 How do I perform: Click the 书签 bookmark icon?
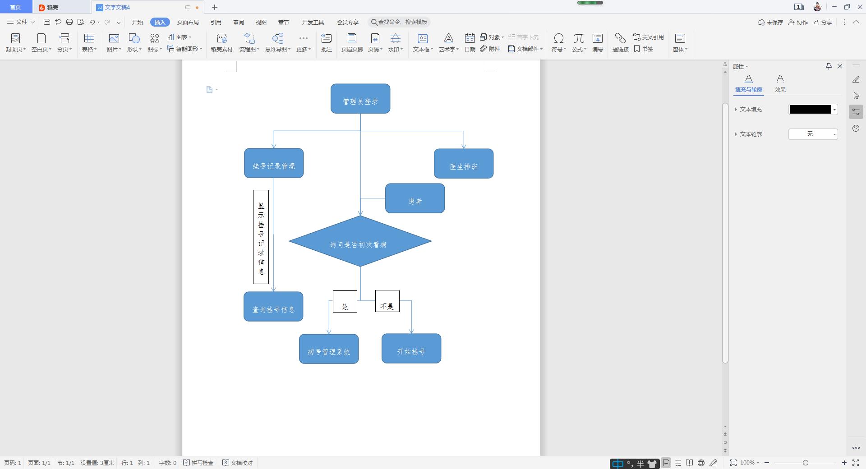click(x=644, y=49)
